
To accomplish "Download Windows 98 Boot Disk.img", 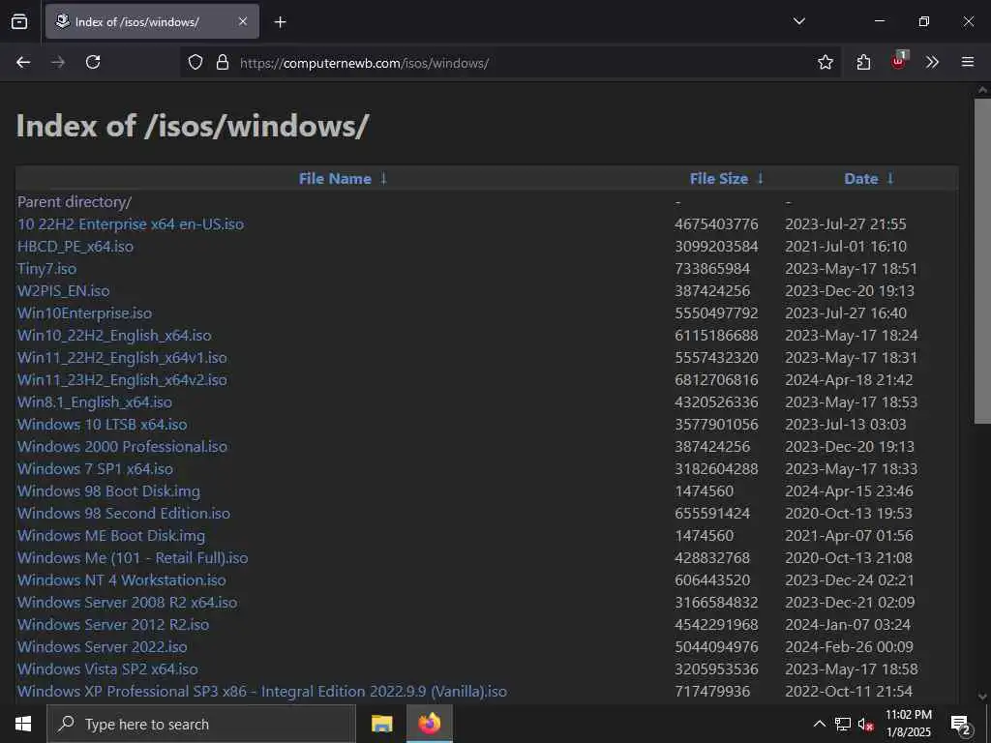I will (108, 490).
